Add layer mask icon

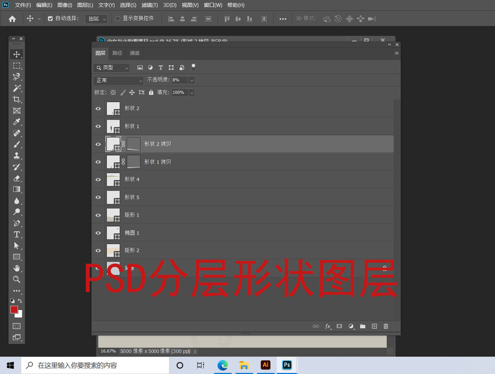point(339,326)
